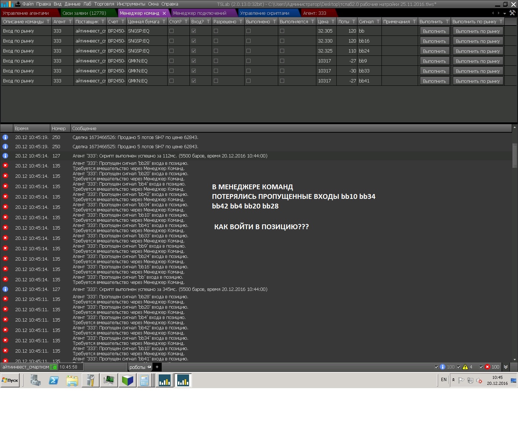Open the Инструменты menu

pyautogui.click(x=131, y=4)
